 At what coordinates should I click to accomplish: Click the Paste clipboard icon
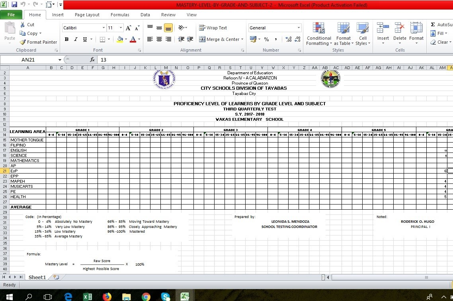point(10,28)
